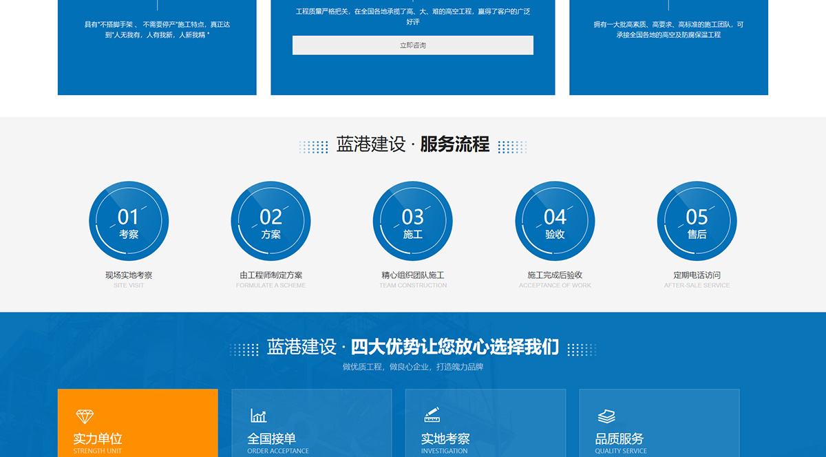Viewport: 826px width, 457px height.
Task: Open step 04 验收 circle icon
Action: coord(555,221)
